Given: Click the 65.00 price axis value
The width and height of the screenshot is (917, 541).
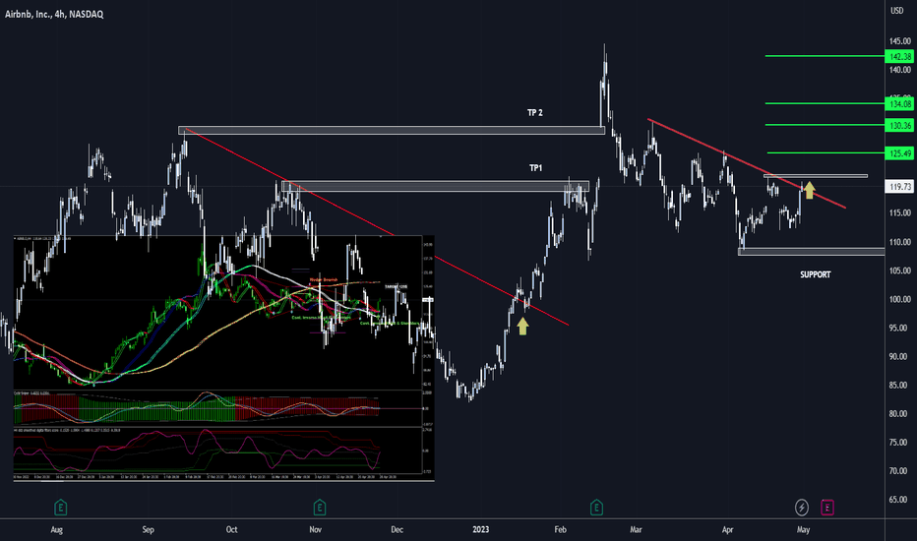Looking at the screenshot, I should (900, 500).
